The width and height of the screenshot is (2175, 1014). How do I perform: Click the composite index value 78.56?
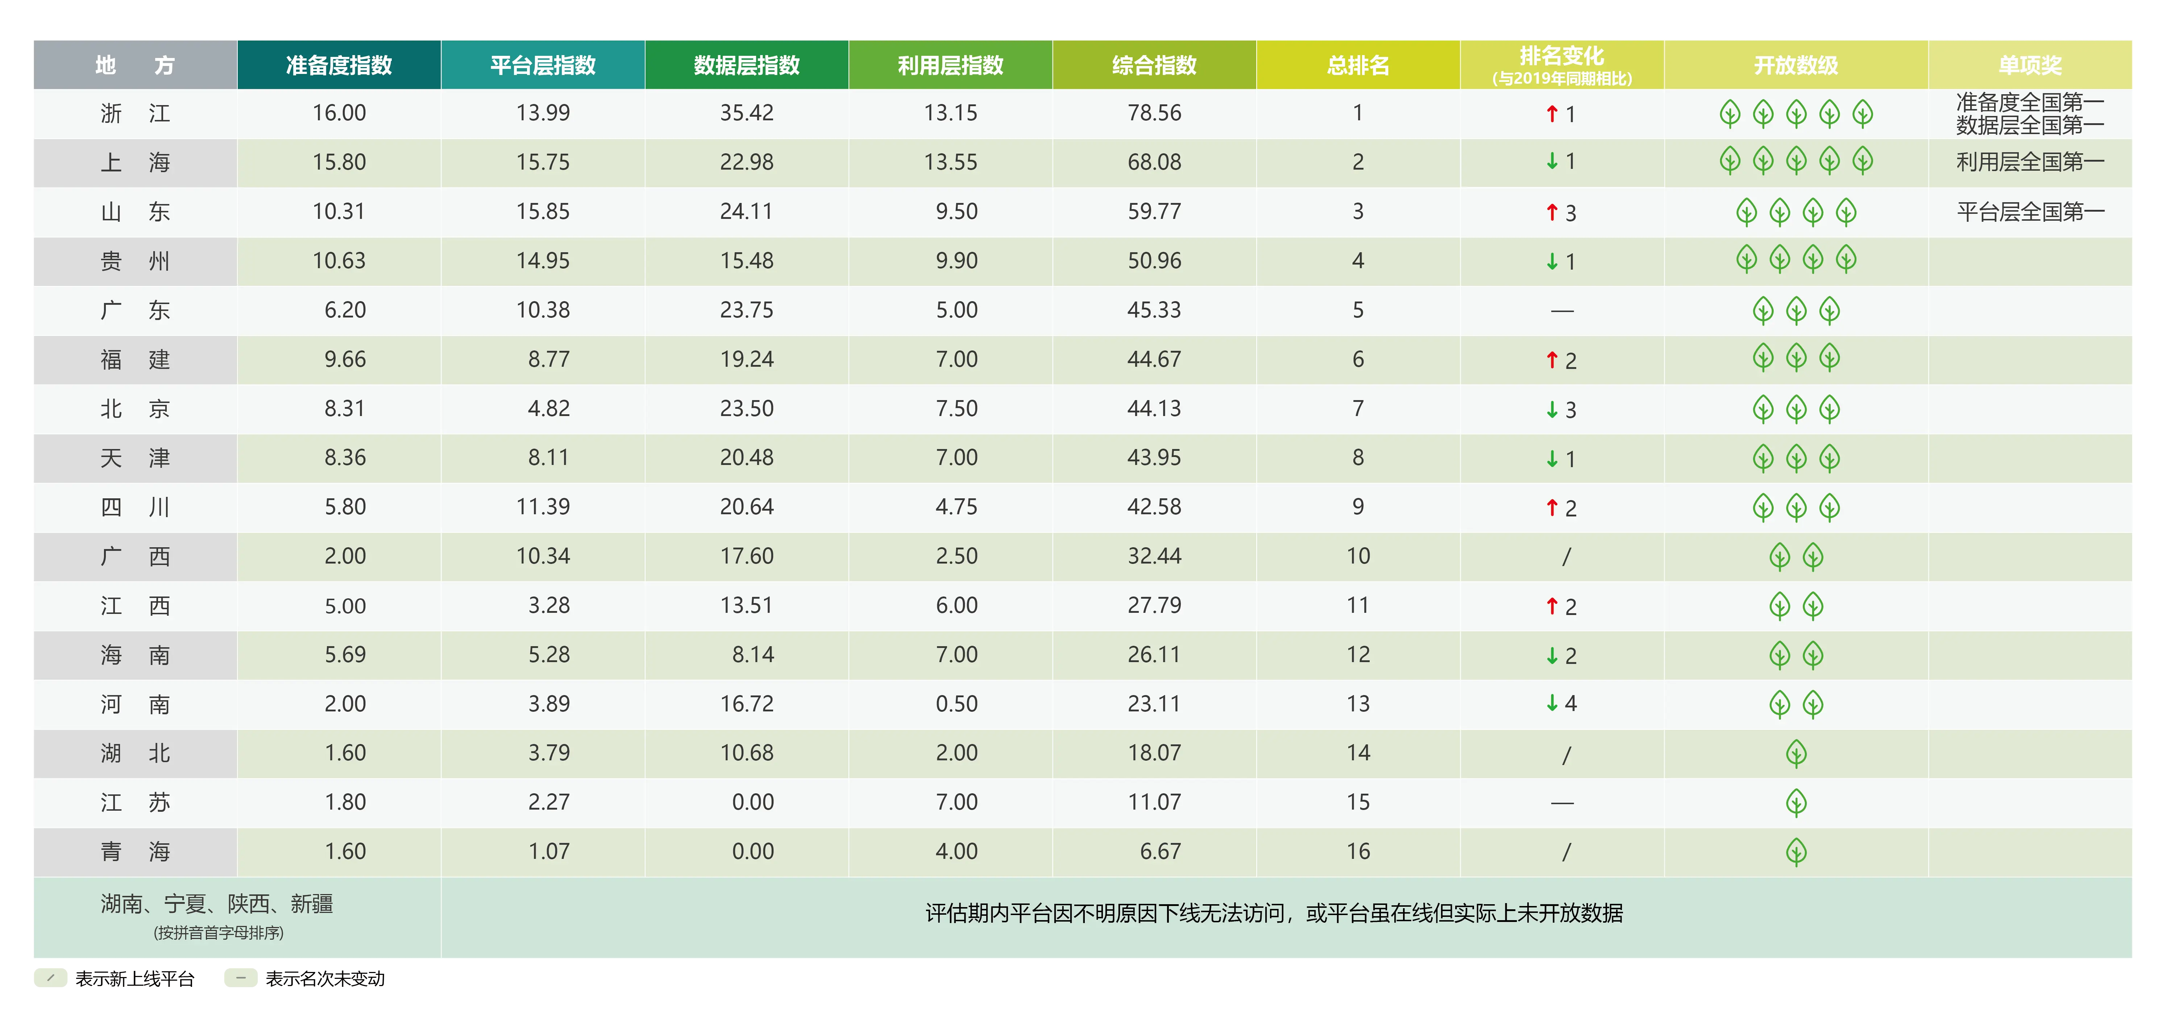tap(1154, 113)
